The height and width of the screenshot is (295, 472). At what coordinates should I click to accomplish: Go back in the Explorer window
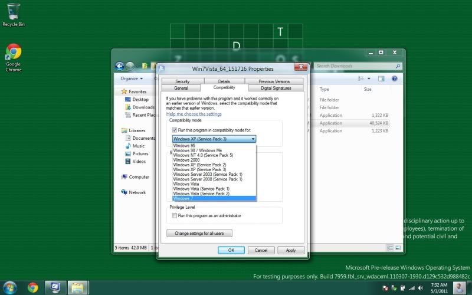coord(120,66)
